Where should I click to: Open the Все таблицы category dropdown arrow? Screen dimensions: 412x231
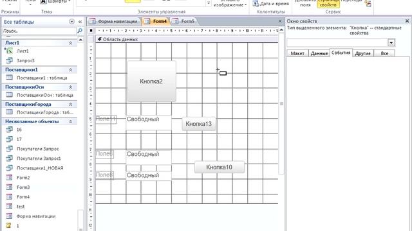pos(71,21)
